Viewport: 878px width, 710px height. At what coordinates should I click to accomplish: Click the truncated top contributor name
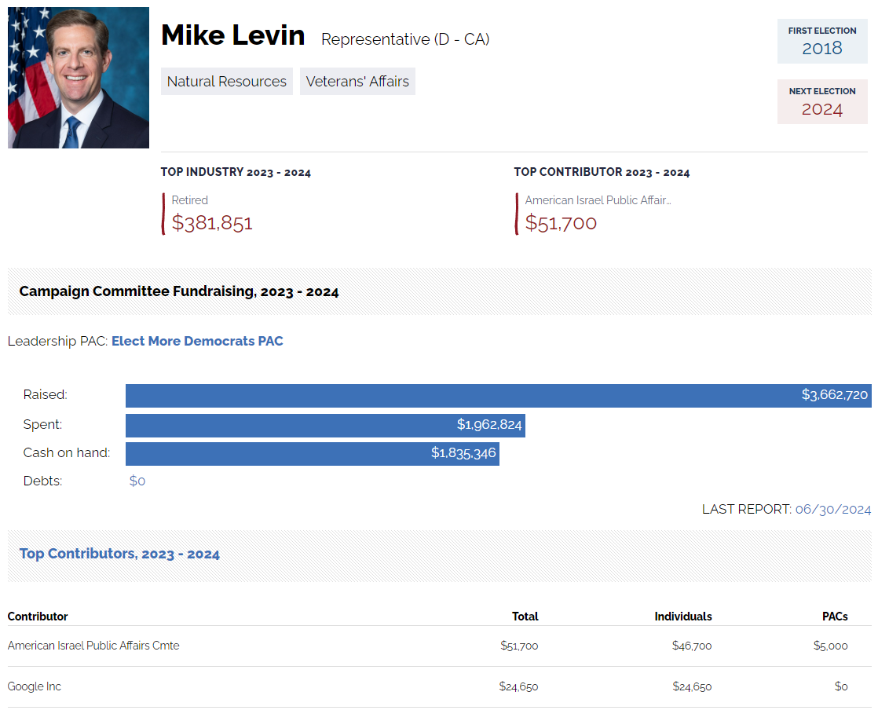point(598,200)
